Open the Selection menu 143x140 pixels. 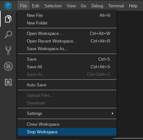pos(53,6)
